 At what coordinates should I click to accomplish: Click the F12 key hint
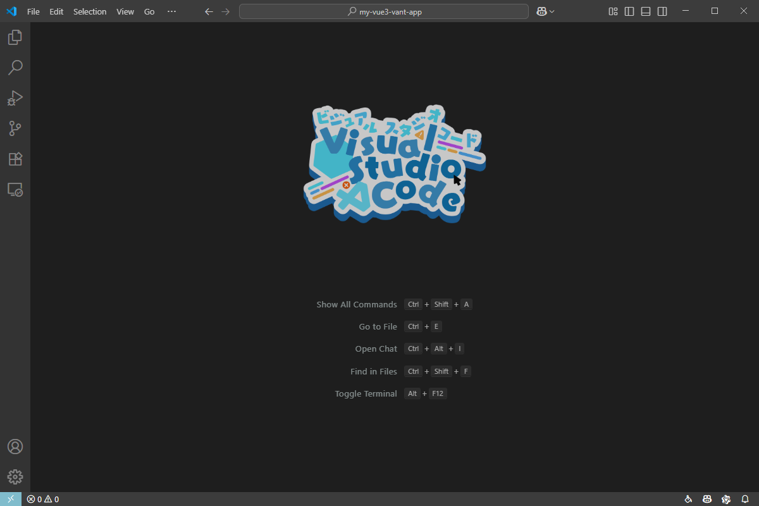click(438, 393)
